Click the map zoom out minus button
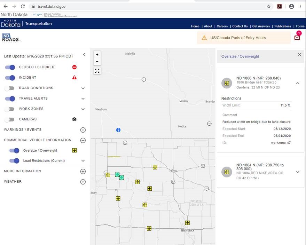Viewport: 306px width, 245px height. tap(97, 62)
